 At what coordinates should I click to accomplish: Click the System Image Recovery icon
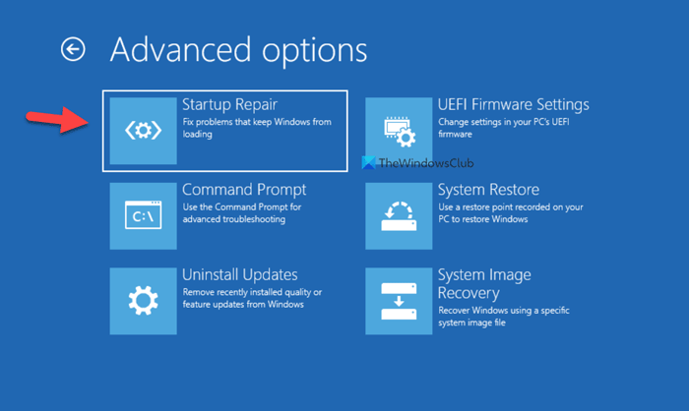pyautogui.click(x=399, y=301)
